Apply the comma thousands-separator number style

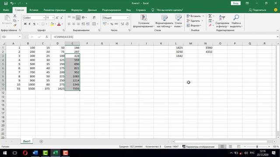116,24
